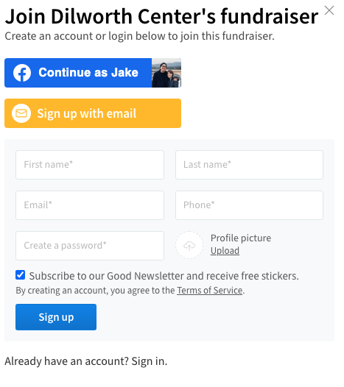Focus the Last name field
Viewport: 344px width, 387px height.
point(249,165)
